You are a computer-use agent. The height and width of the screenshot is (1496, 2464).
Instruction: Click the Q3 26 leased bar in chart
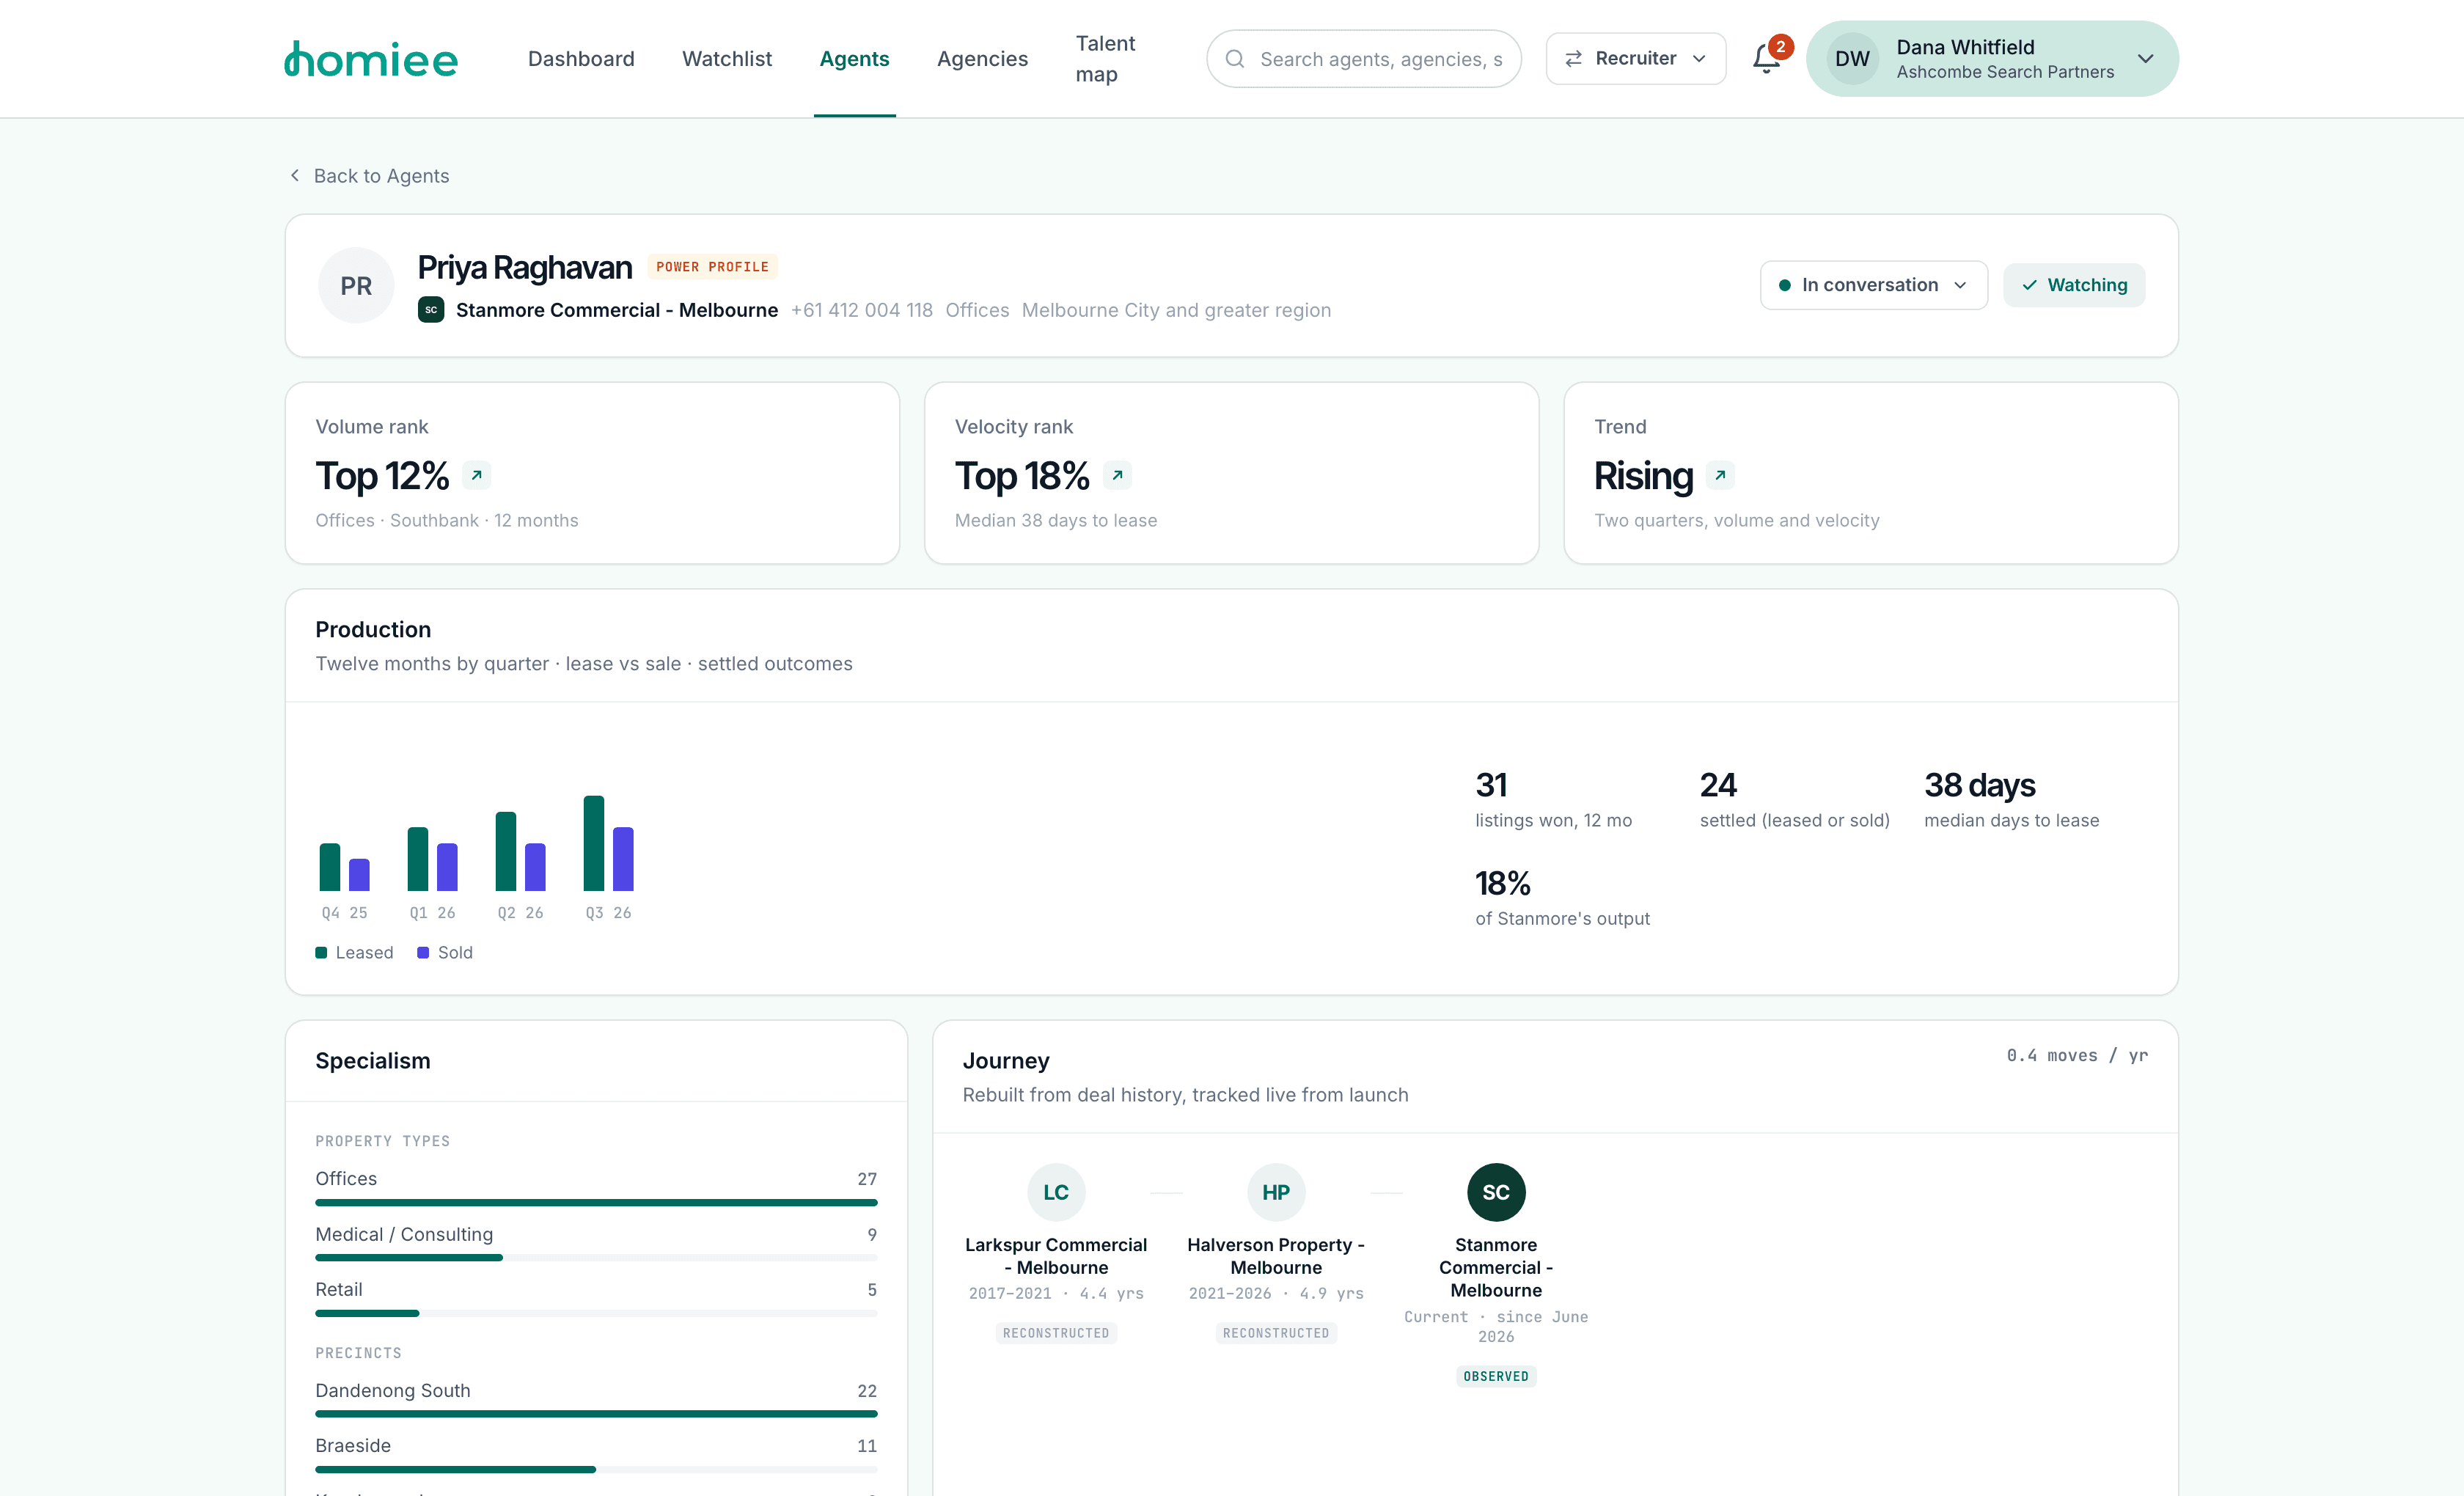(594, 843)
